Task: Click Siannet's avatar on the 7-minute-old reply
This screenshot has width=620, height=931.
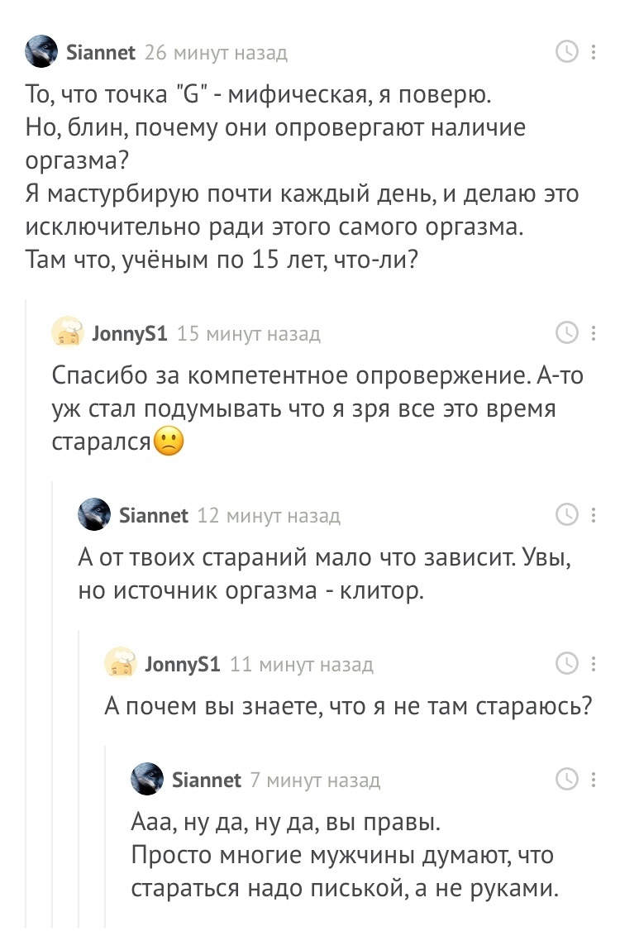Action: point(146,779)
